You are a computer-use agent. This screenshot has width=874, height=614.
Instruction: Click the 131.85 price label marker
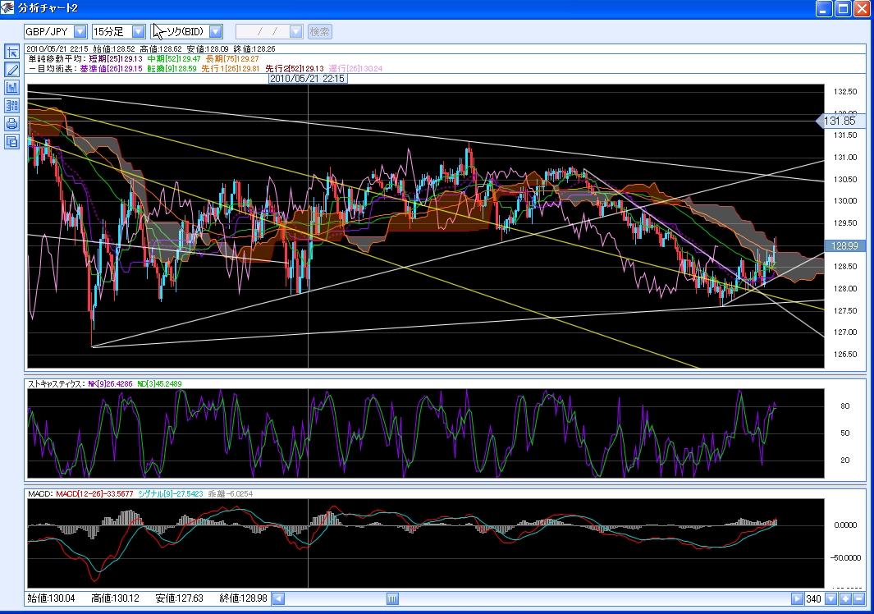click(x=840, y=121)
